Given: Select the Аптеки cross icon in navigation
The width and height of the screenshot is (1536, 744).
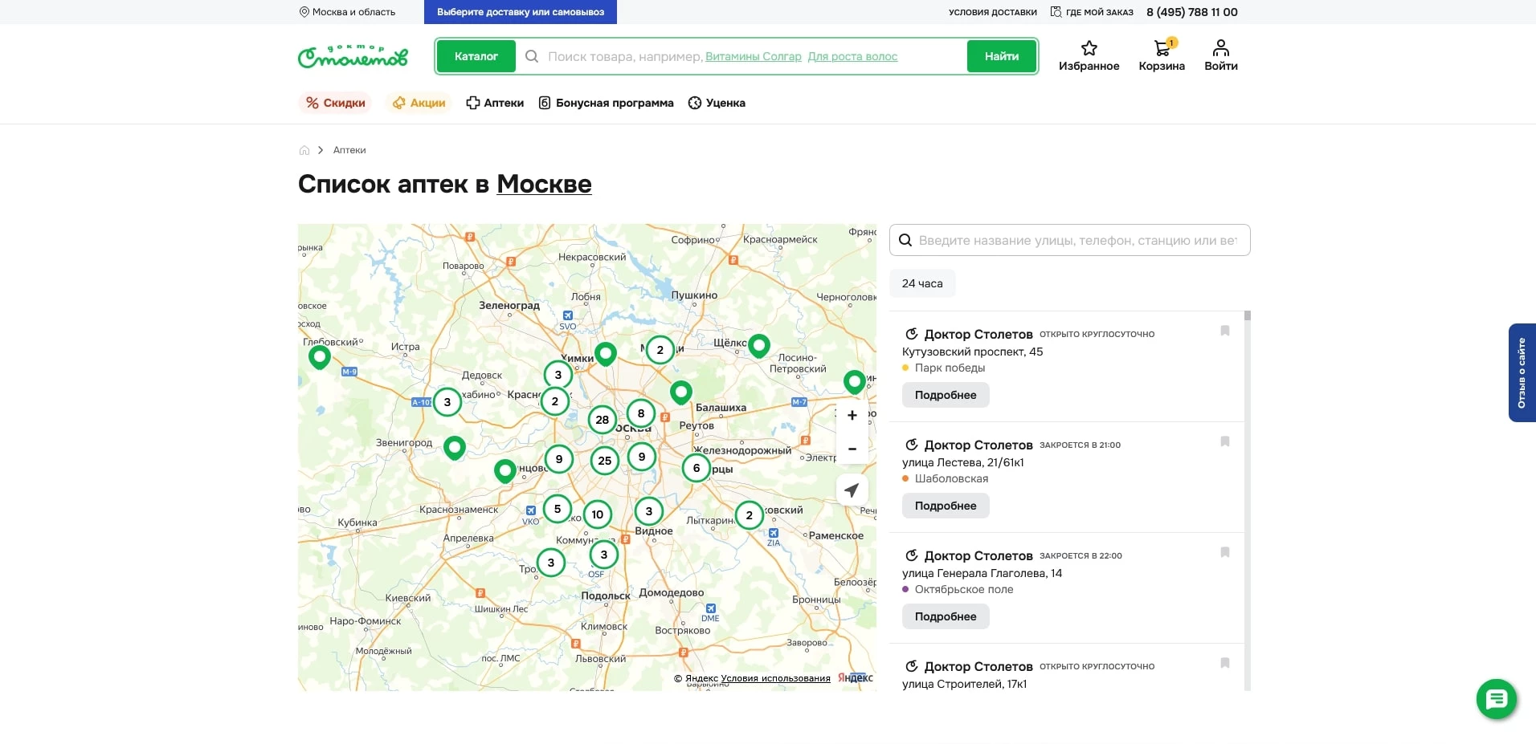Looking at the screenshot, I should (472, 103).
